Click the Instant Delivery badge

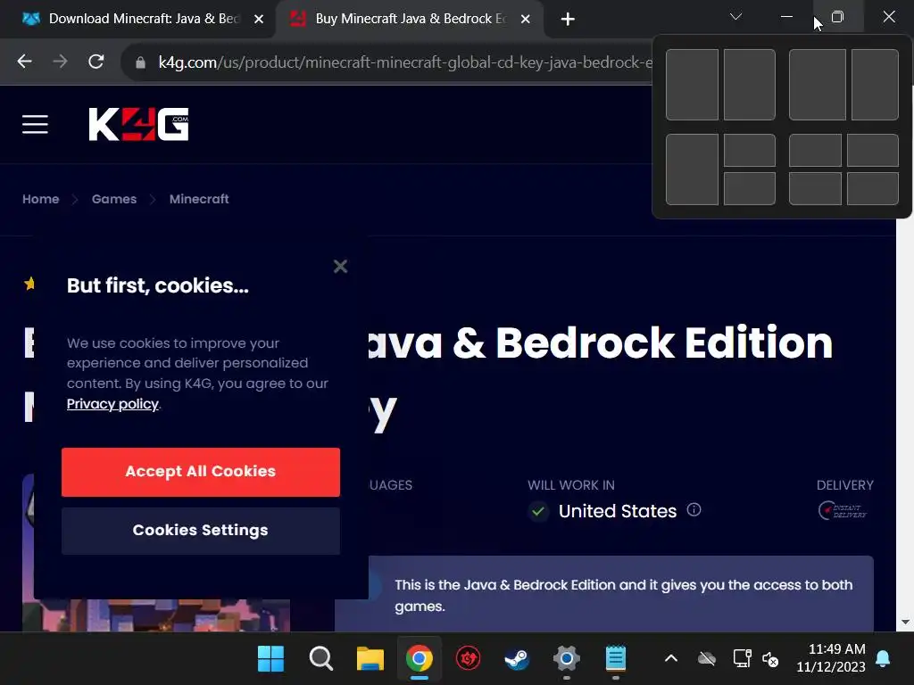[843, 511]
